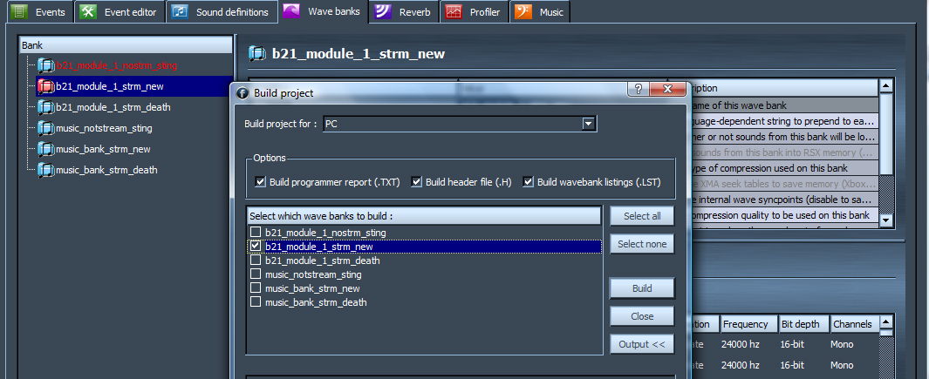Viewport: 929px width, 379px height.
Task: Toggle Build header file (.H) checkbox
Action: click(417, 182)
